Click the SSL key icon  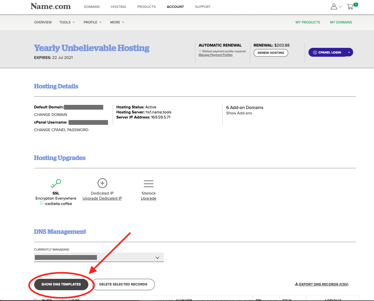click(x=56, y=183)
